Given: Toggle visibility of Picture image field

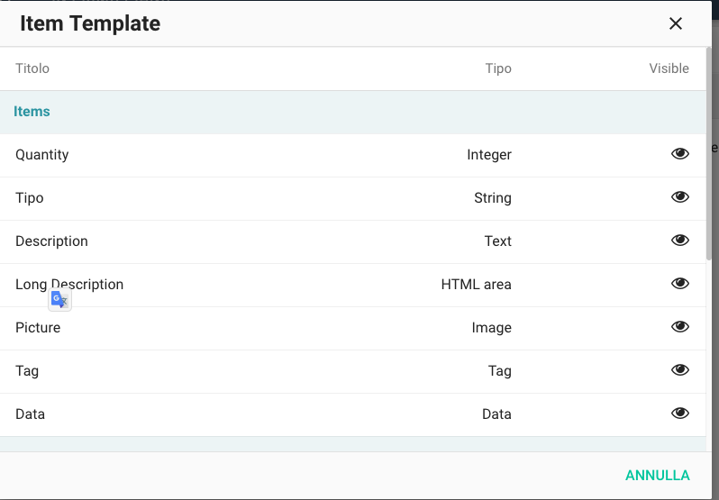Looking at the screenshot, I should (680, 327).
